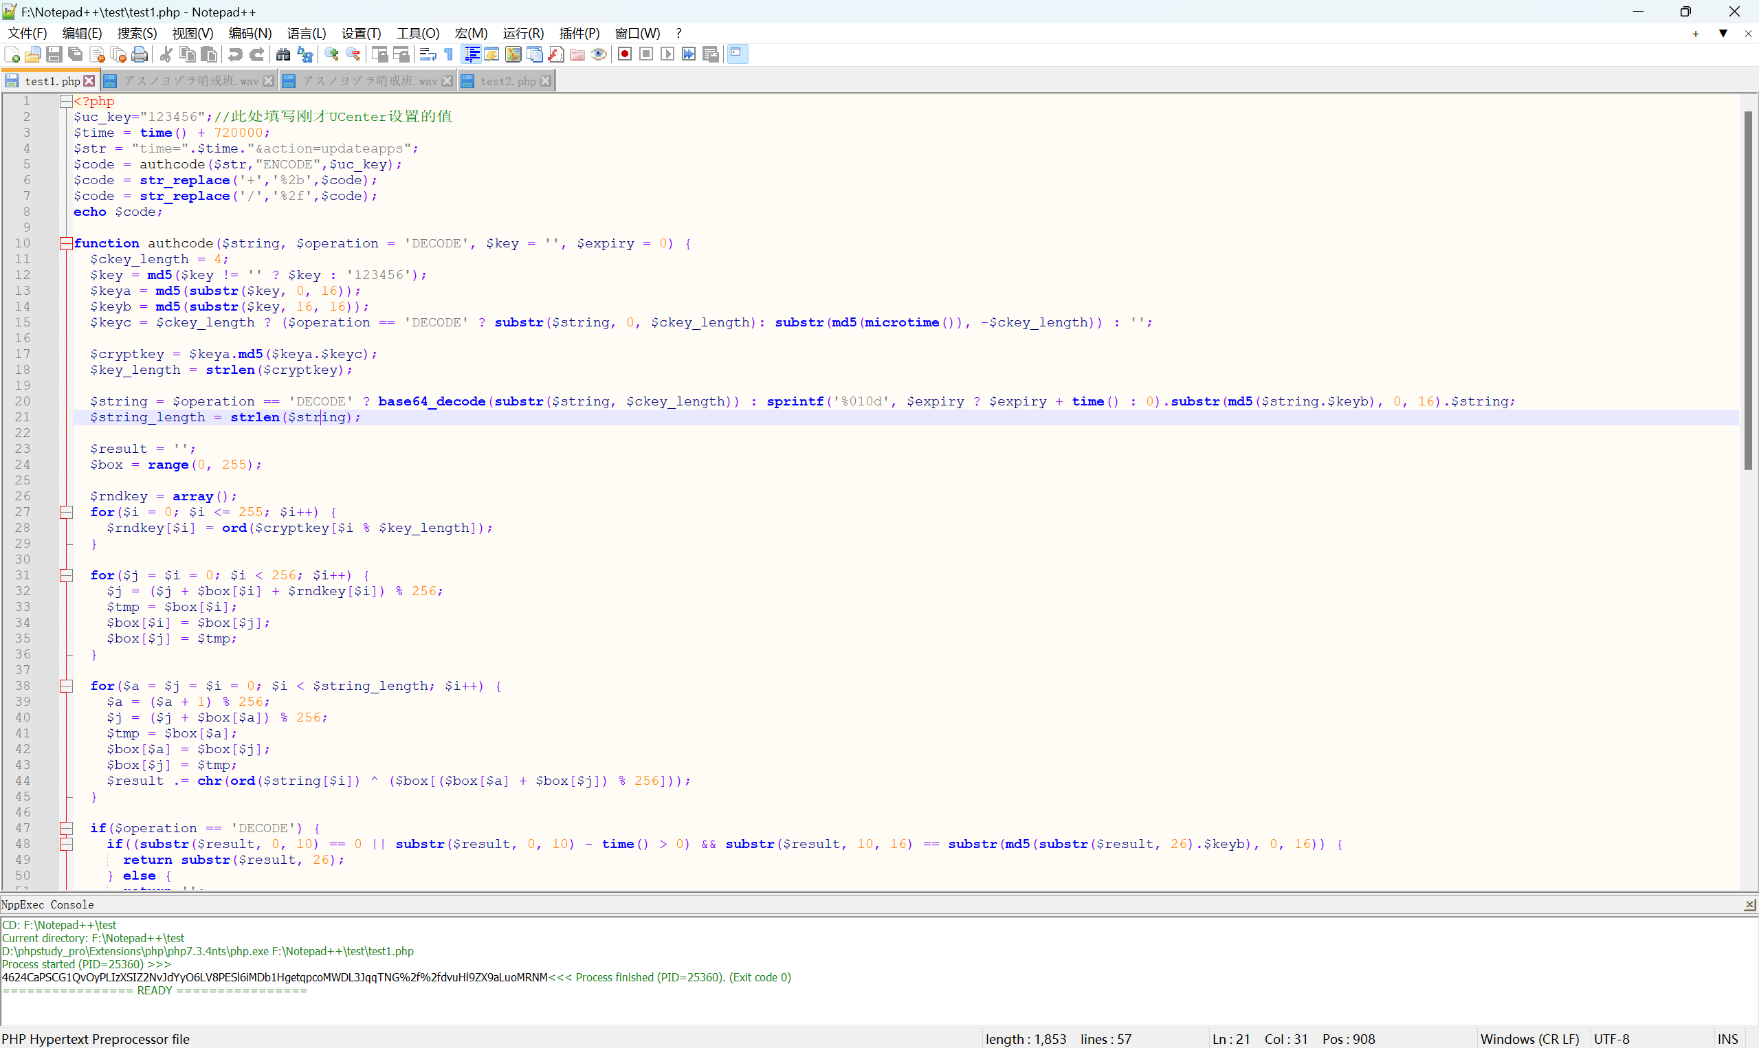The image size is (1759, 1048).
Task: Toggle Show All Characters pilcrow button
Action: tap(449, 54)
